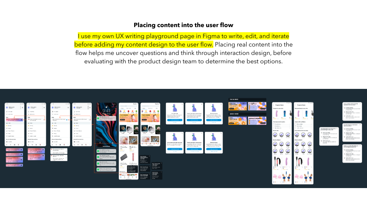
Task: Close the top-left purple bunny dialog
Action: click(183, 104)
